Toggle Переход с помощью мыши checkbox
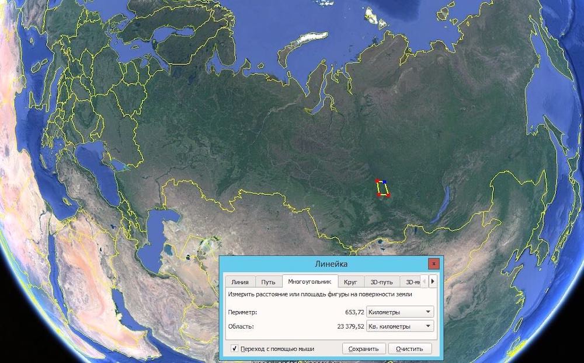This screenshot has width=584, height=363. point(234,348)
